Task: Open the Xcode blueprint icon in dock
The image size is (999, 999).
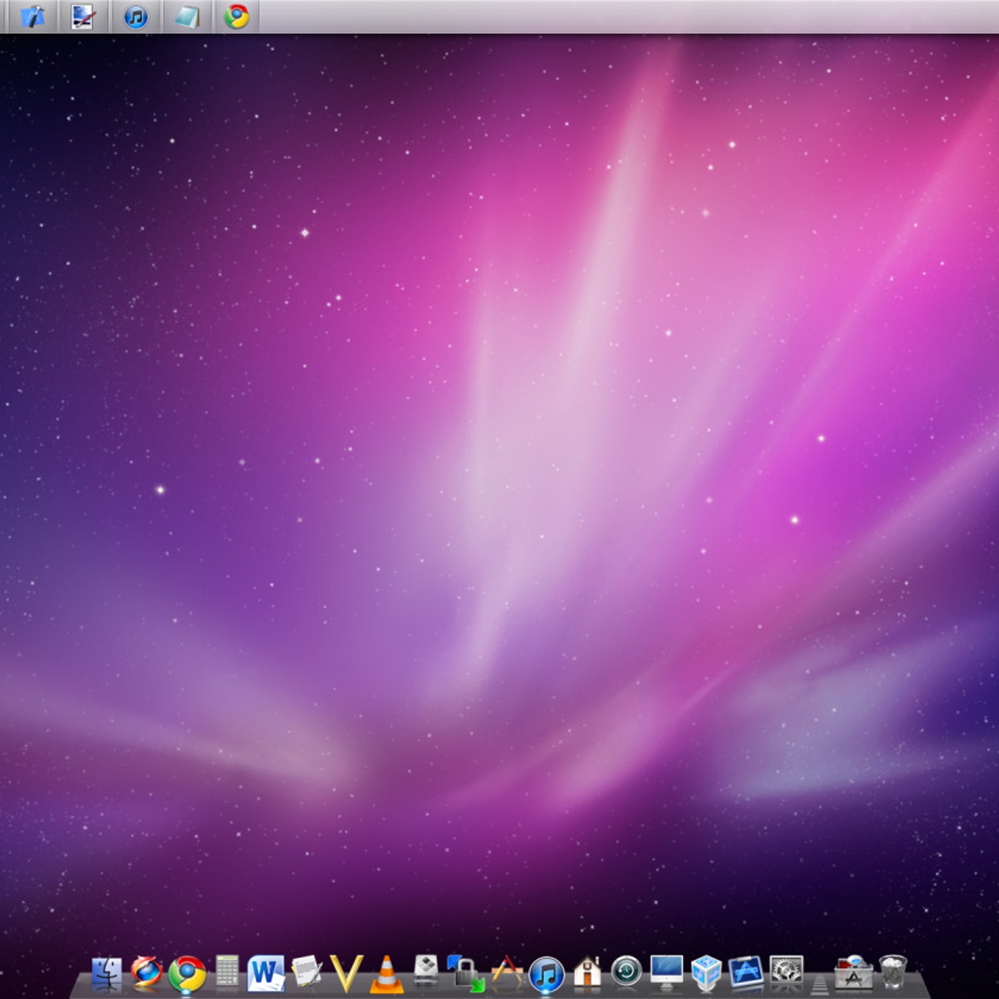Action: coord(746,973)
